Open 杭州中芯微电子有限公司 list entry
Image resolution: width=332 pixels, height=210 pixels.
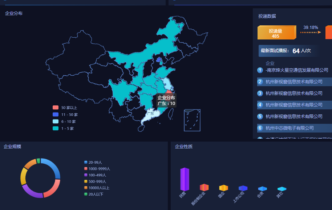(x=290, y=128)
